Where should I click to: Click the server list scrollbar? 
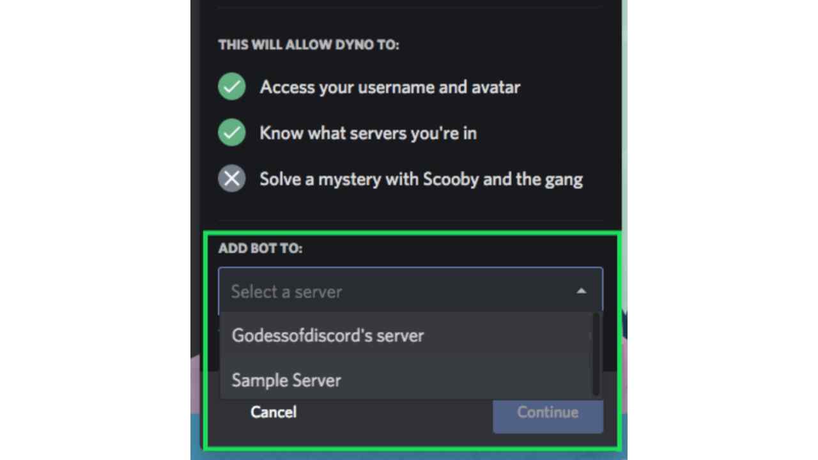click(596, 353)
